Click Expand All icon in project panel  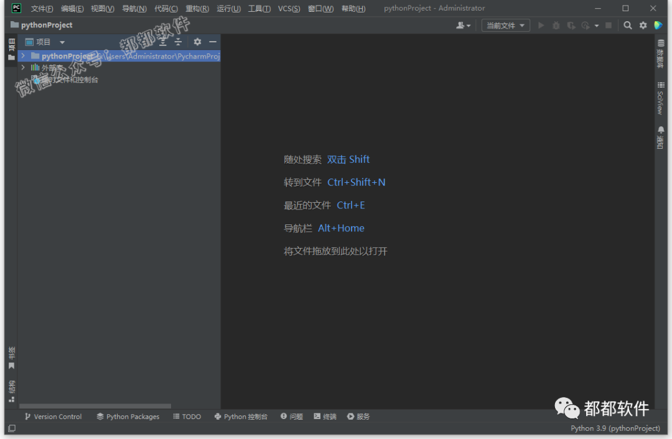click(163, 42)
